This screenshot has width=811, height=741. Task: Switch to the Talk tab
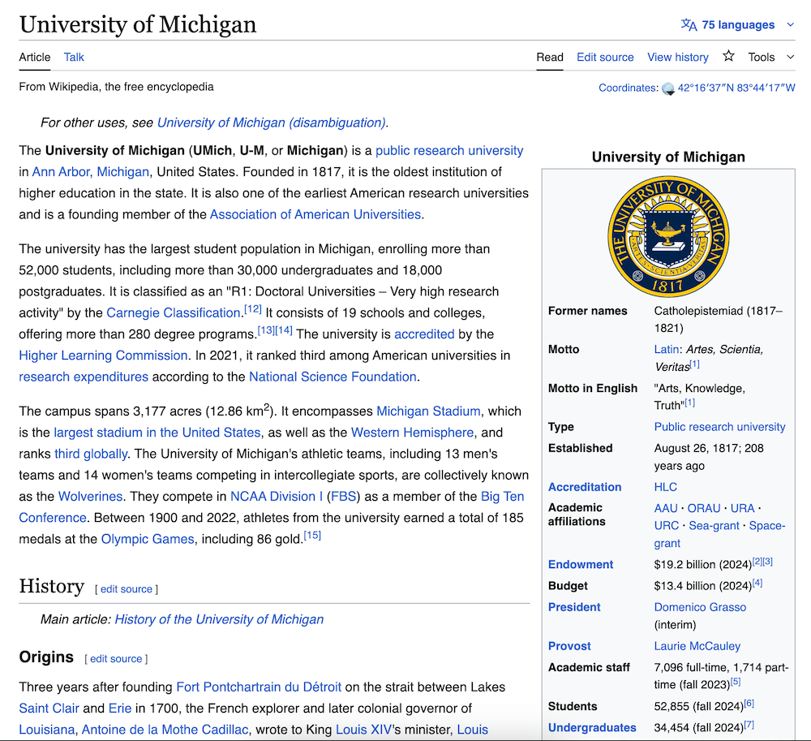(x=73, y=57)
